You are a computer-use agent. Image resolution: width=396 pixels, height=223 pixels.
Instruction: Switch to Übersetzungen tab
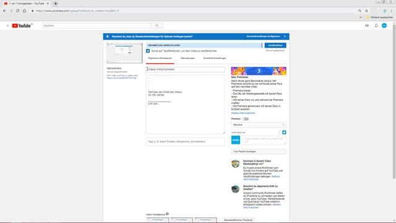[x=187, y=58]
